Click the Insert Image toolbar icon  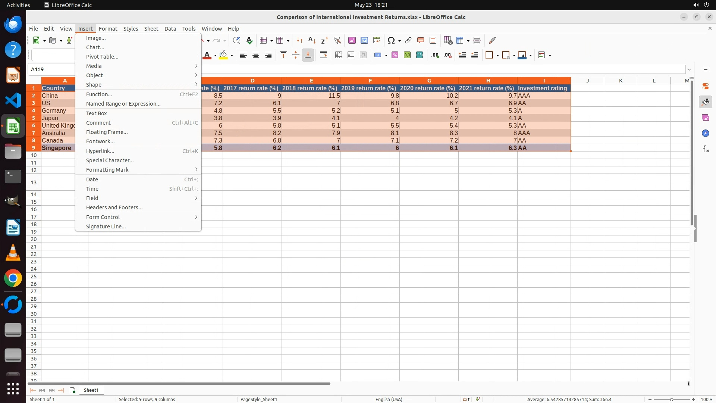click(352, 40)
